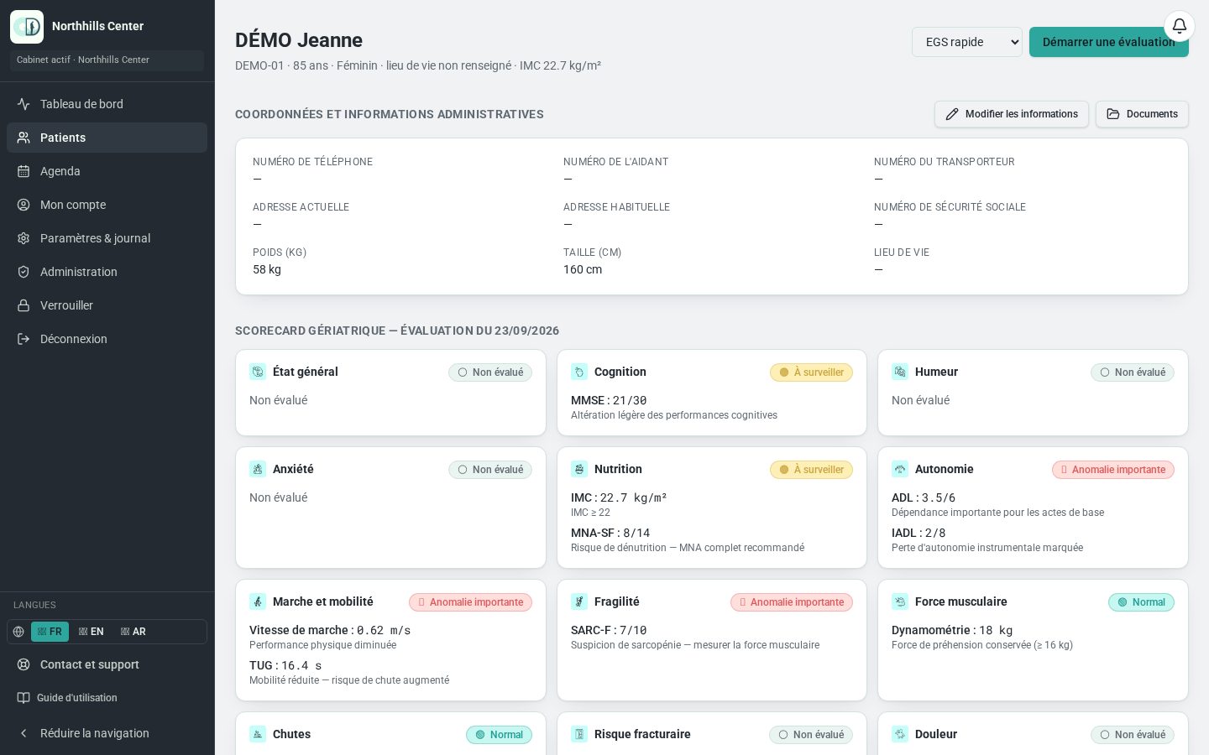Click the 'SARC-F : 7/10' score text

pyautogui.click(x=609, y=630)
